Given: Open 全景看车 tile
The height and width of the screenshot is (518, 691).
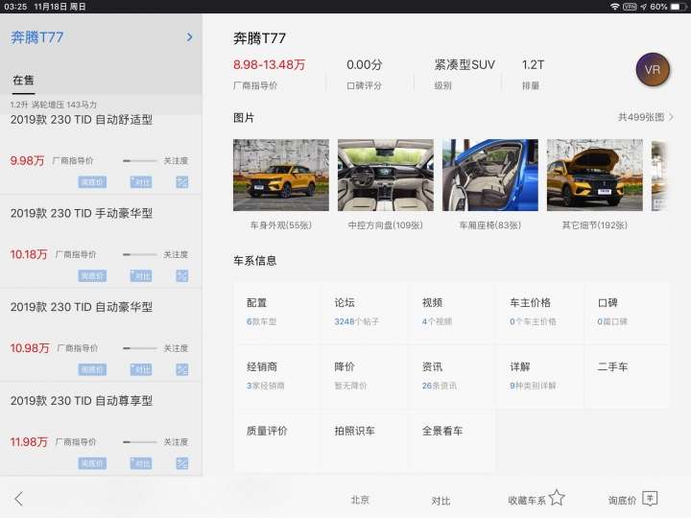Looking at the screenshot, I should (453, 441).
